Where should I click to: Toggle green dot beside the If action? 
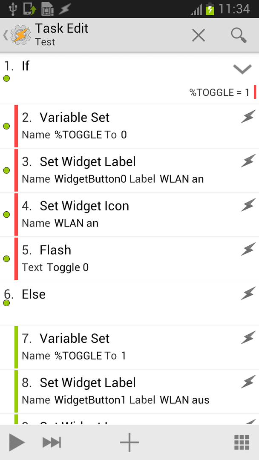tap(6, 79)
